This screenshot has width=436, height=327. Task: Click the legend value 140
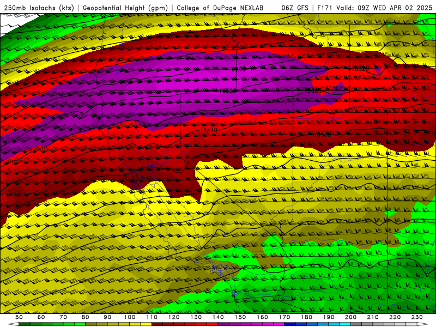coord(218,317)
